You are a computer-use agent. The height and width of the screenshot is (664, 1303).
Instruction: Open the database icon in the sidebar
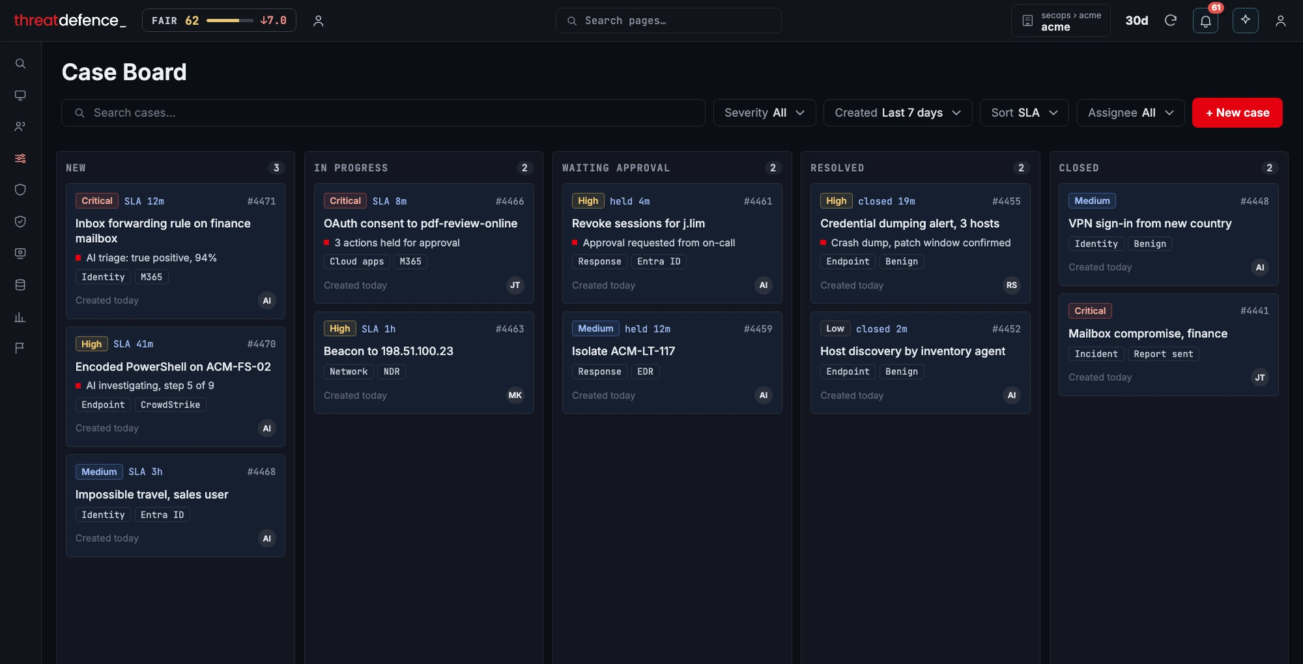pos(20,284)
